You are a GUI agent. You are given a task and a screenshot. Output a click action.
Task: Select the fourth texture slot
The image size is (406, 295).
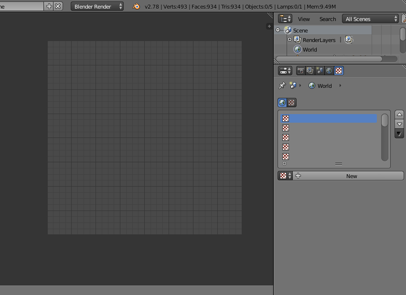(329, 147)
